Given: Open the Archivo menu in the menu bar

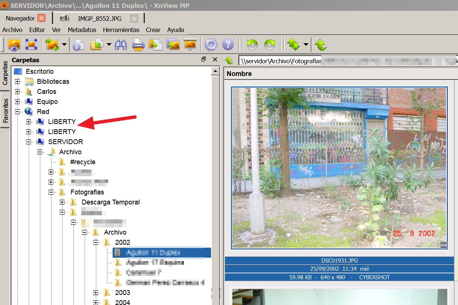Looking at the screenshot, I should [x=12, y=30].
